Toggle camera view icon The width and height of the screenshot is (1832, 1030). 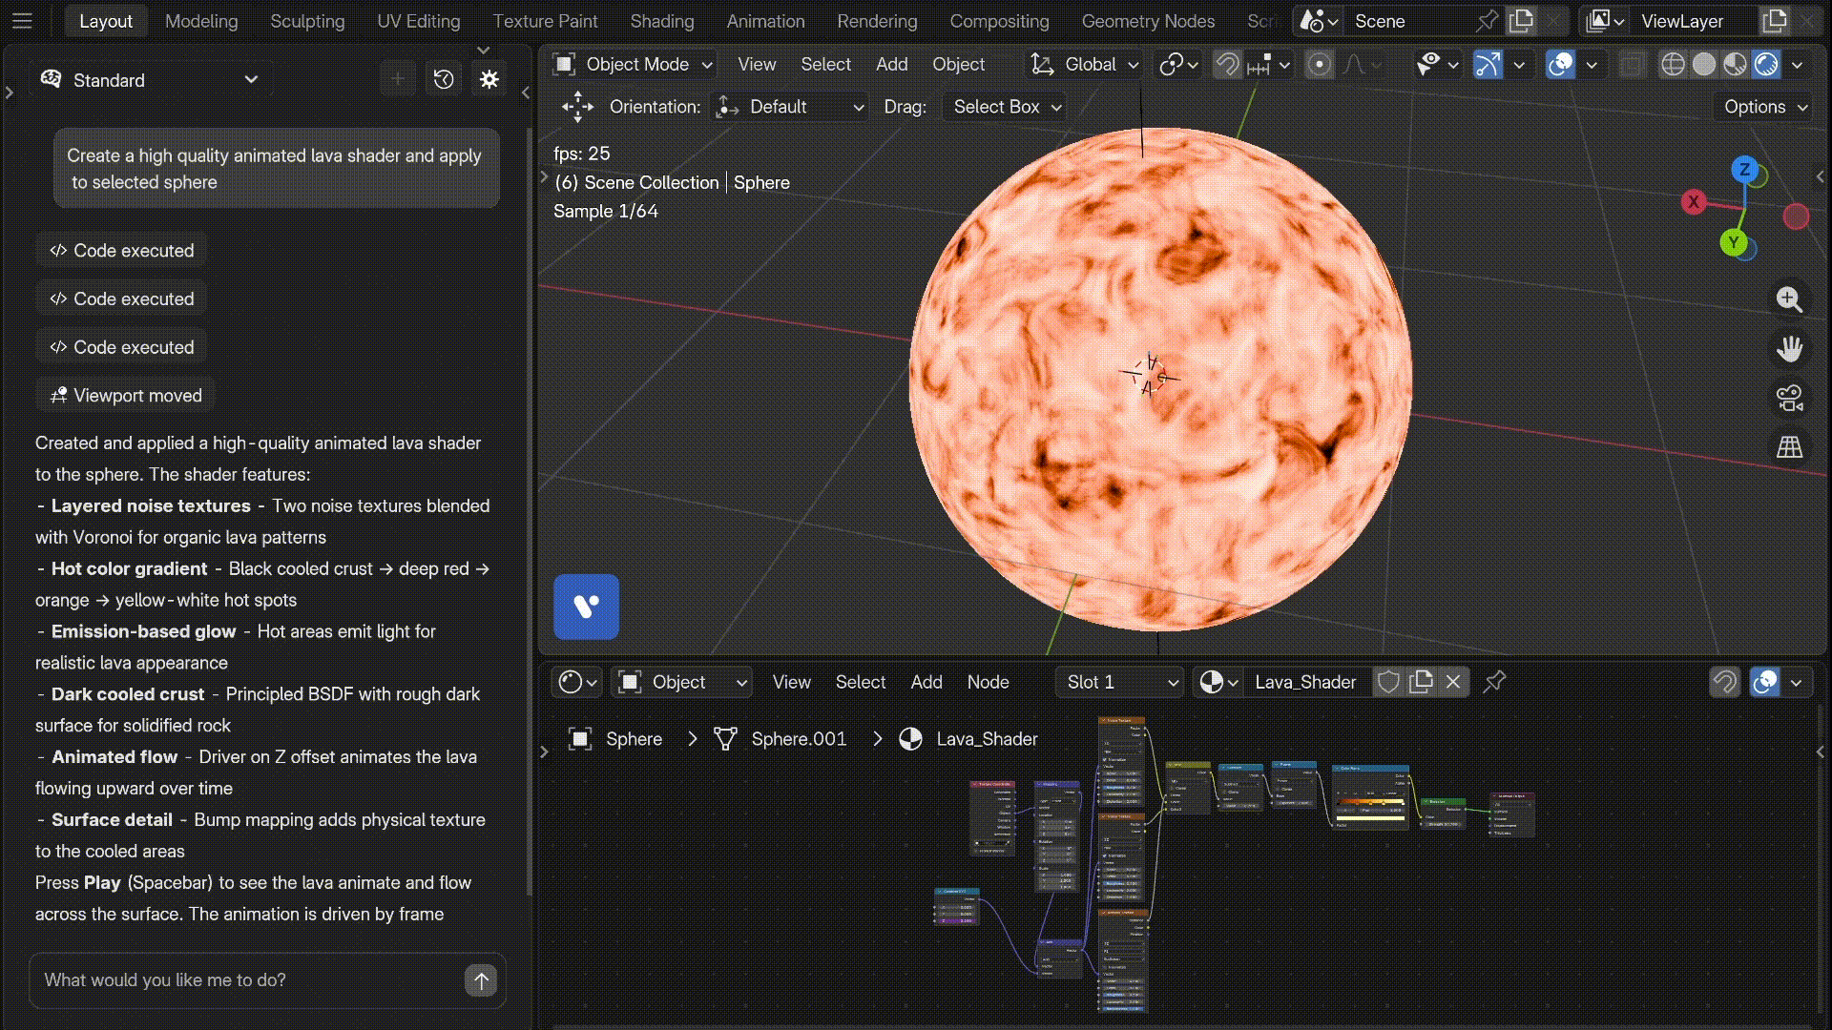(x=1789, y=398)
